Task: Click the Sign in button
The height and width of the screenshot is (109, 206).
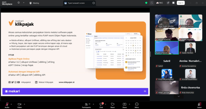Action: (181, 3)
